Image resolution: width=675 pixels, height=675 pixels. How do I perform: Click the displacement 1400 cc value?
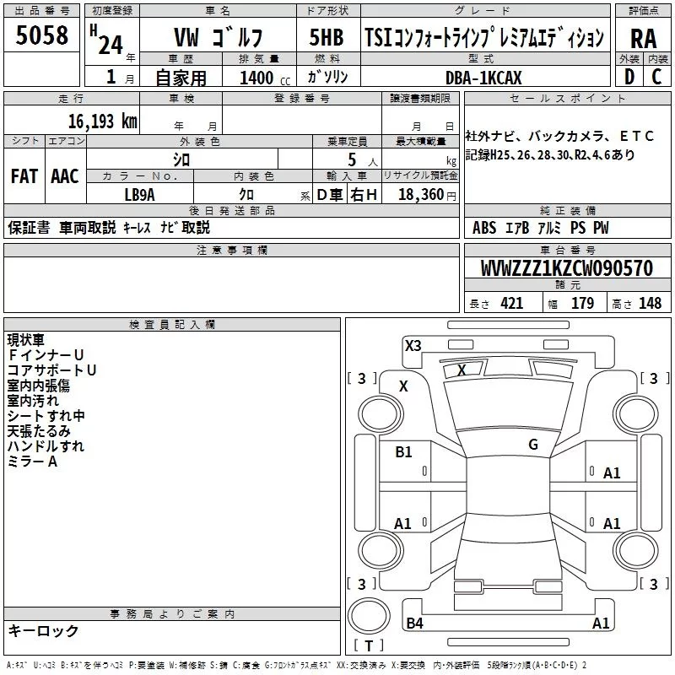coord(265,78)
